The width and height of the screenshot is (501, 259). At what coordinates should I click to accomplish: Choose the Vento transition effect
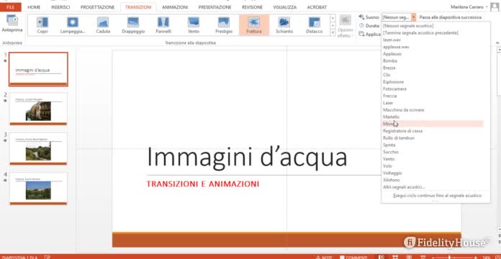click(194, 24)
